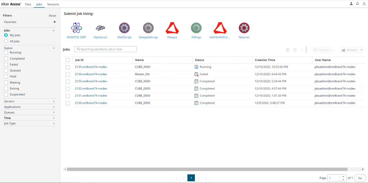The height and width of the screenshot is (183, 368).
Task: Open job 2131.vm8cent74-rvsdev link
Action: pyautogui.click(x=91, y=96)
